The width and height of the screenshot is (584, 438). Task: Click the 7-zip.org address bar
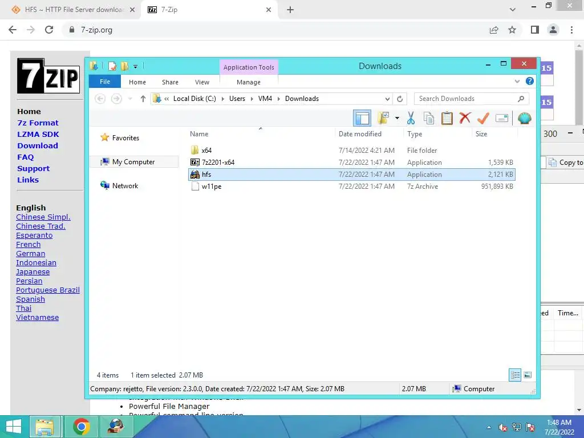275,30
